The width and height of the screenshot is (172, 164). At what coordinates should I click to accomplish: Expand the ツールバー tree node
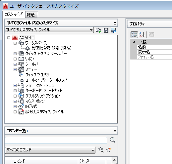point(15,64)
